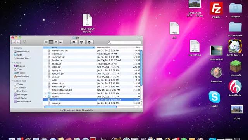Viewport: 248px width, 140px height.
Task: Go back in Finder history
Action: pos(14,42)
